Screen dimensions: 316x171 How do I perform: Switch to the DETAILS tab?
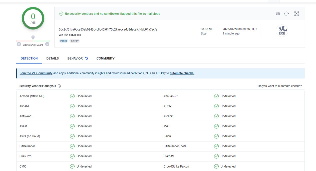coord(52,58)
